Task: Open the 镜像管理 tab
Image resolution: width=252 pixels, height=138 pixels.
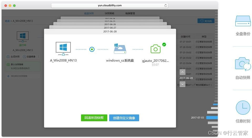Action: (x=130, y=13)
